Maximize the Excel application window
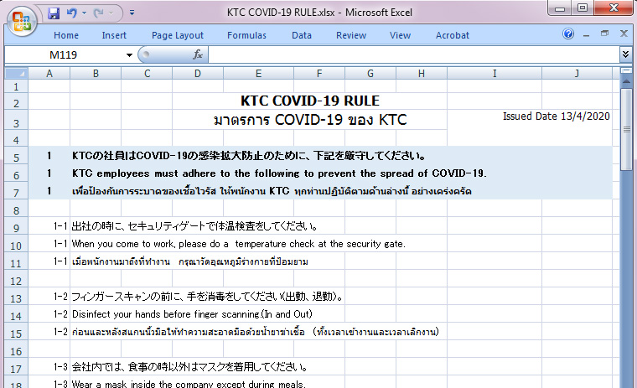 pyautogui.click(x=583, y=8)
